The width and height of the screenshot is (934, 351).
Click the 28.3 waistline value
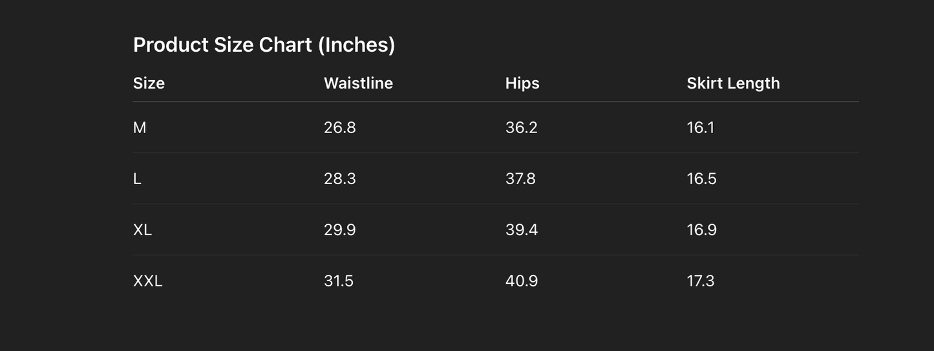coord(340,179)
